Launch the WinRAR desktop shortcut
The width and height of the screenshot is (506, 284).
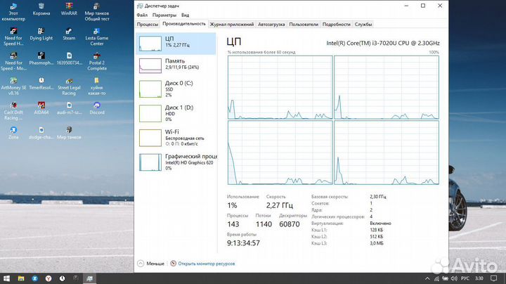tap(69, 9)
